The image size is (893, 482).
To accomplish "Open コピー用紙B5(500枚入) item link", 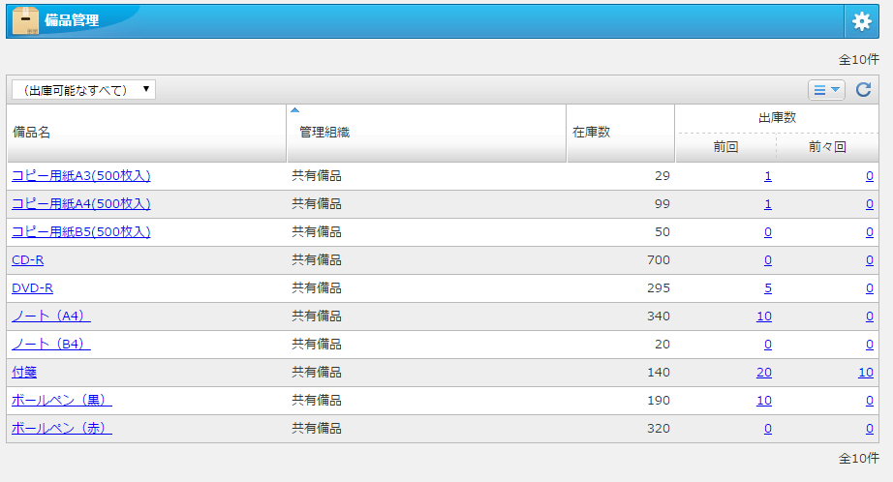I will (x=80, y=232).
